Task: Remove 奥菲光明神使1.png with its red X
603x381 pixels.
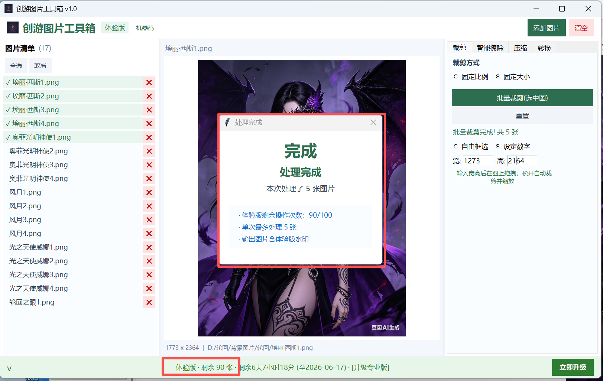Action: (x=149, y=137)
